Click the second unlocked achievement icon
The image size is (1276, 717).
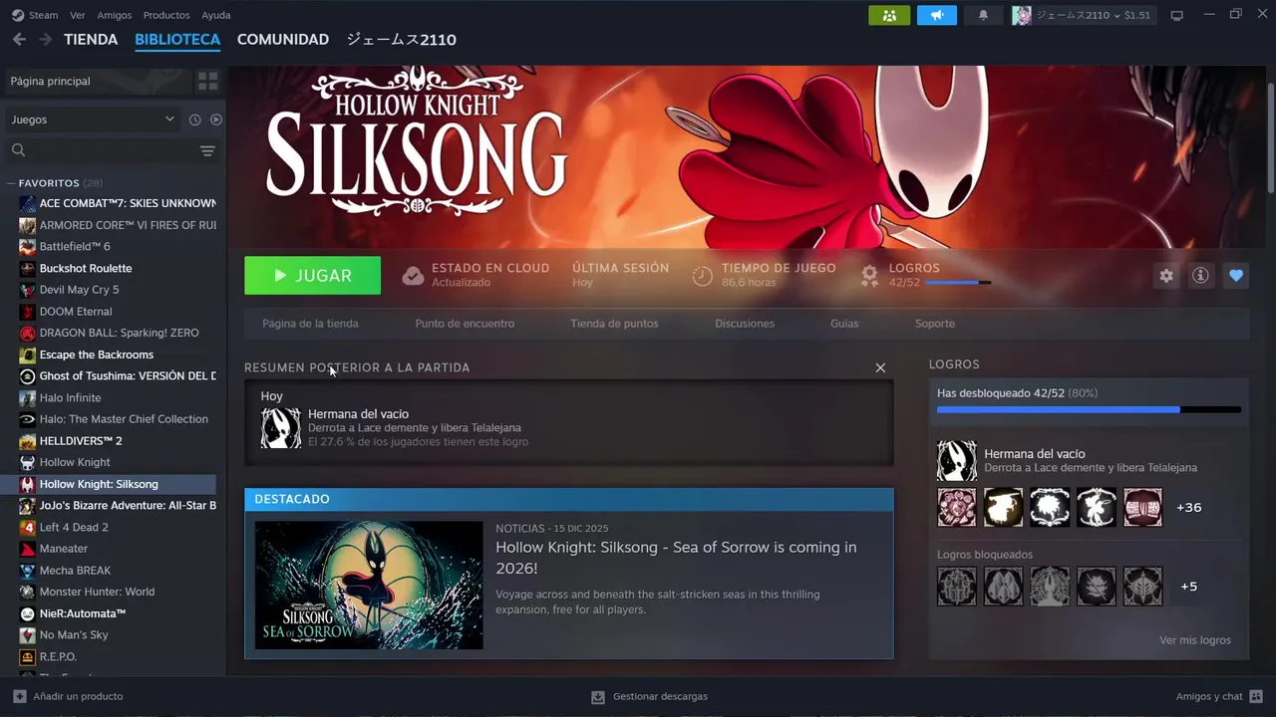pyautogui.click(x=1003, y=507)
